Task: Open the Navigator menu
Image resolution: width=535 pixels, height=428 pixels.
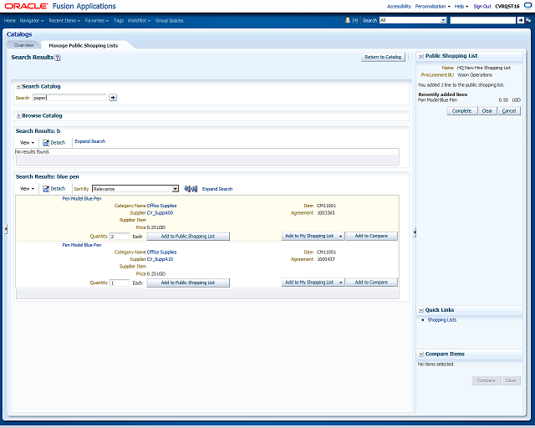Action: click(x=32, y=20)
